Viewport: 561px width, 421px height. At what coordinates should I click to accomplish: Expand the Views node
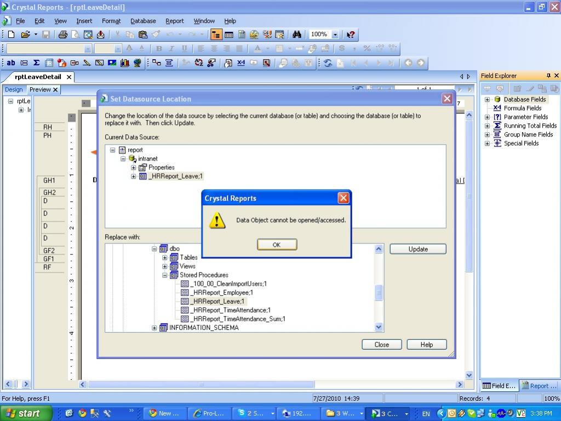point(164,266)
